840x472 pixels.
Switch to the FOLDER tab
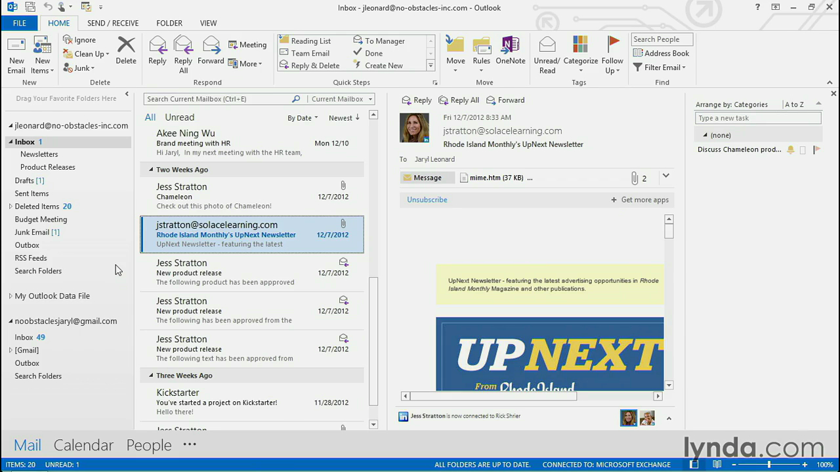[x=169, y=23]
